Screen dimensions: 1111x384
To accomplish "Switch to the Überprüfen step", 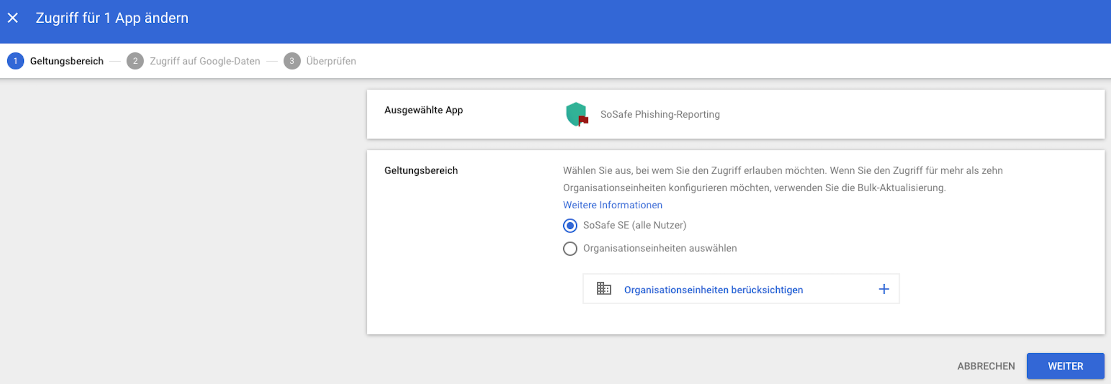I will (x=331, y=61).
